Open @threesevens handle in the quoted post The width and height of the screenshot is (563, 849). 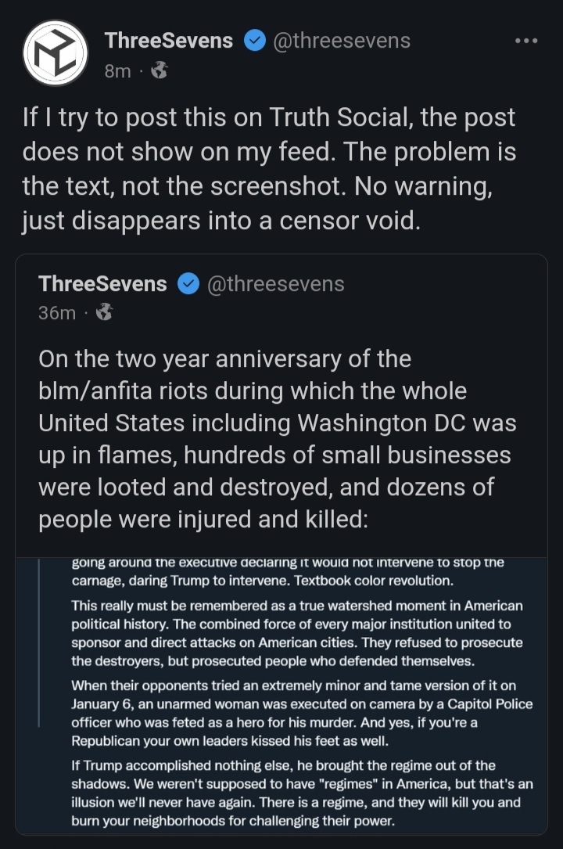276,284
